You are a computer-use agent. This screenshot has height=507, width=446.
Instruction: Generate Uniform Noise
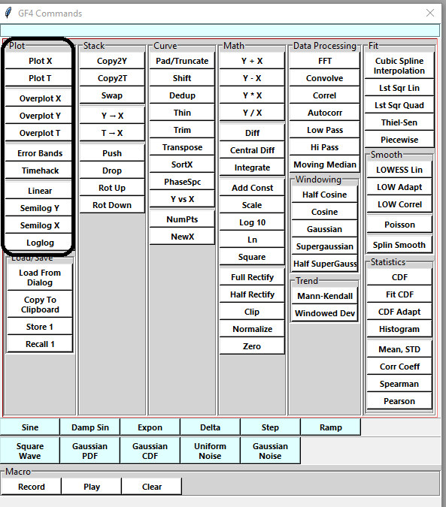tap(210, 451)
